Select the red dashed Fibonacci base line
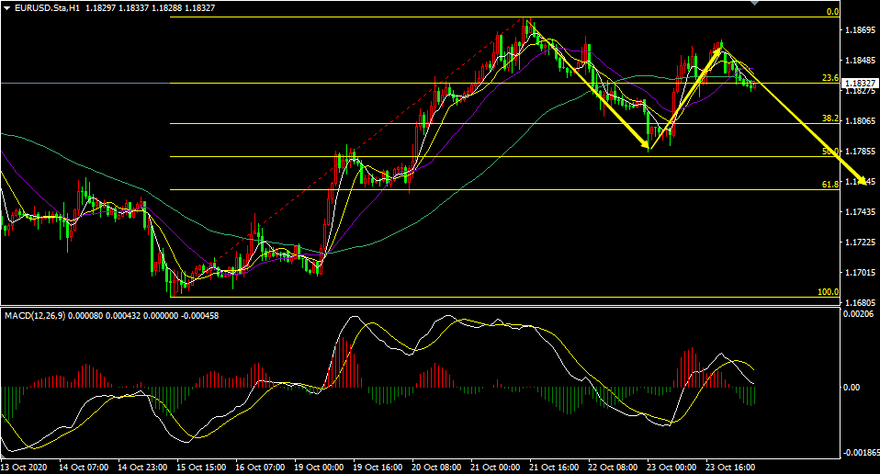The width and height of the screenshot is (880, 474). click(348, 157)
